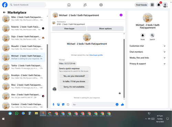
Task: Attach a photo with the image icon
Action: coord(58,105)
